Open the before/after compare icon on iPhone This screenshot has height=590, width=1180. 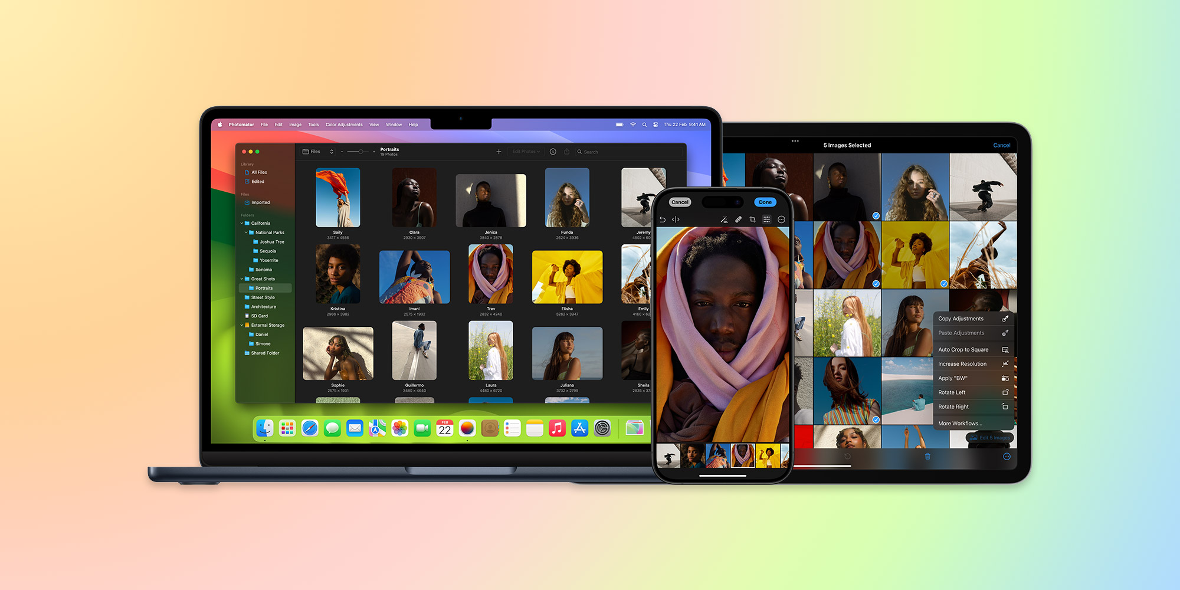click(x=676, y=219)
